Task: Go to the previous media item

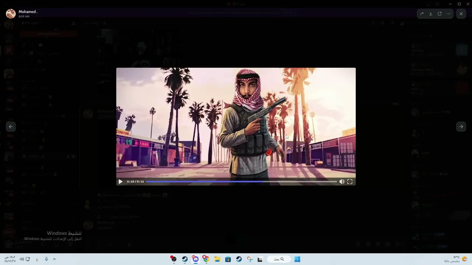Action: click(x=11, y=127)
